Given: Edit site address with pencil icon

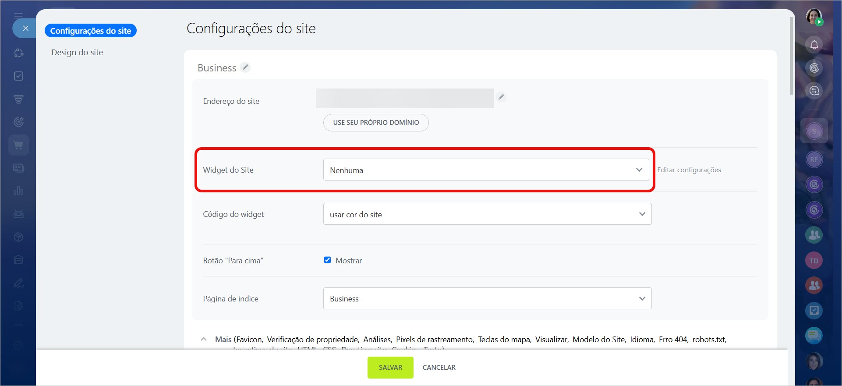Looking at the screenshot, I should (x=501, y=97).
